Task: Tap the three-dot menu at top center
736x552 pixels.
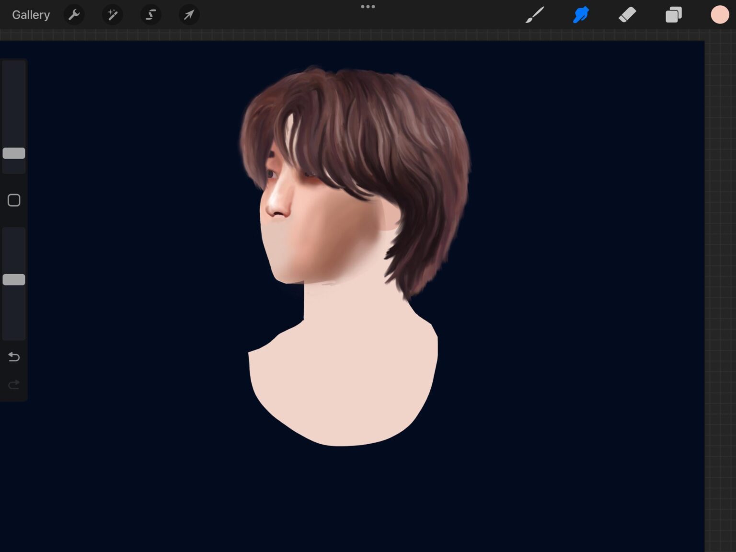Action: pos(368,7)
